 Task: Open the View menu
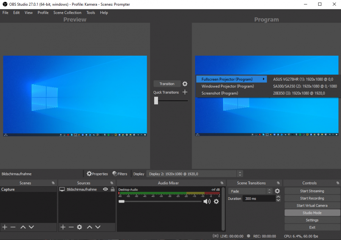coord(28,12)
